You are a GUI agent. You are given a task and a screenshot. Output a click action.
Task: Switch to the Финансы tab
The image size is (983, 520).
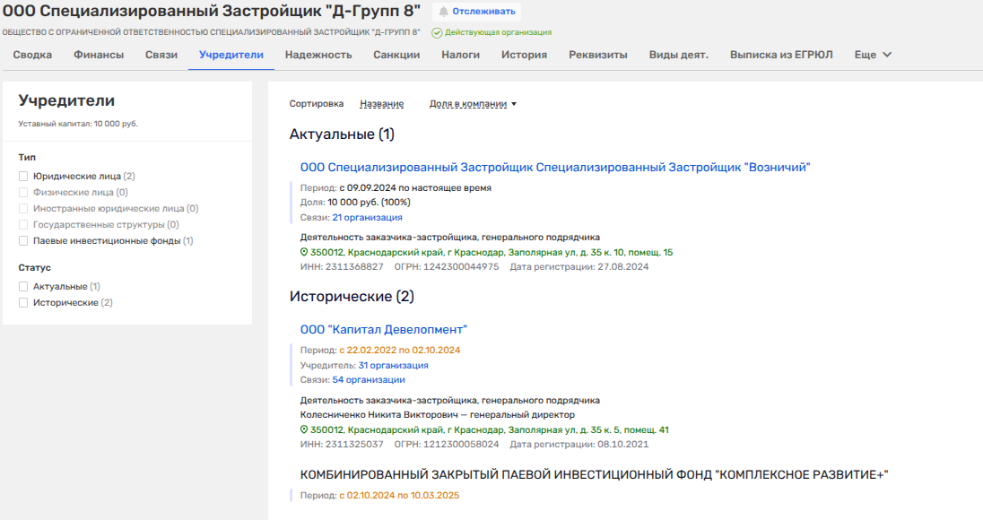tap(99, 55)
